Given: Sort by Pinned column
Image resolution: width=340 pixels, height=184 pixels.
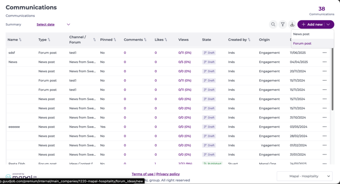Looking at the screenshot, I should (x=115, y=40).
